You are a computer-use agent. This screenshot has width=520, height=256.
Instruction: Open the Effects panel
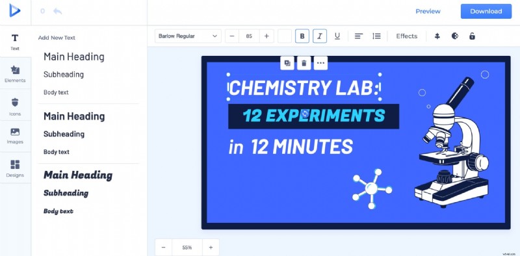coord(407,36)
